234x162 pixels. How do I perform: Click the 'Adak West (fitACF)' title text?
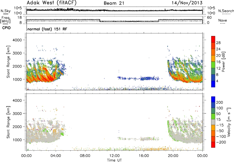51,3
